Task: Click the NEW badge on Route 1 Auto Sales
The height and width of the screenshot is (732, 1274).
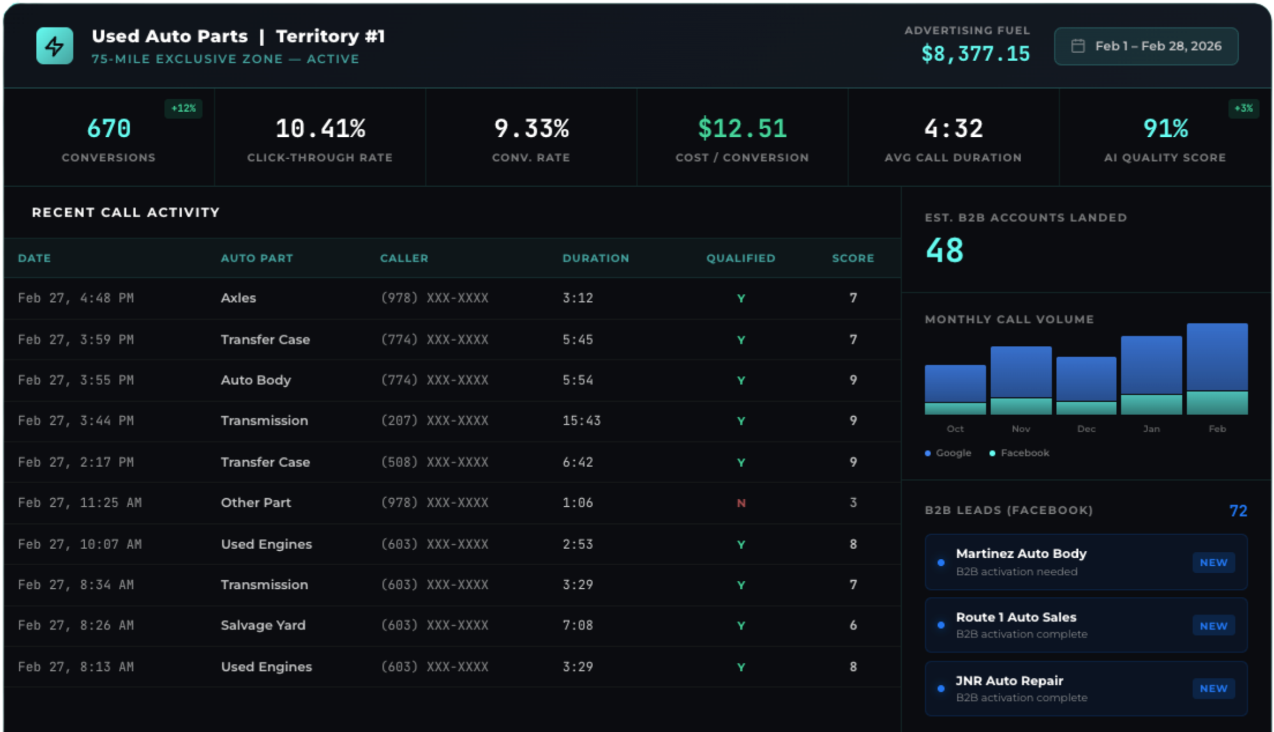Action: 1213,626
